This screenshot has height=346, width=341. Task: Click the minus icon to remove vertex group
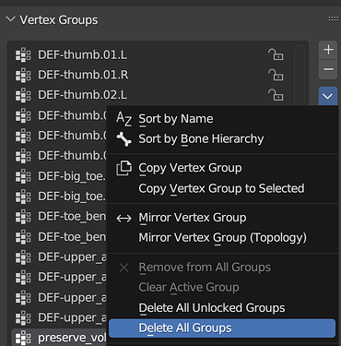click(328, 69)
